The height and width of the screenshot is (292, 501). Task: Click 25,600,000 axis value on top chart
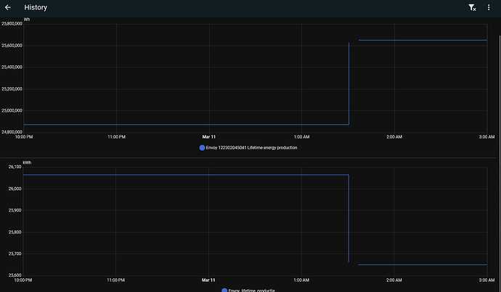click(x=12, y=46)
